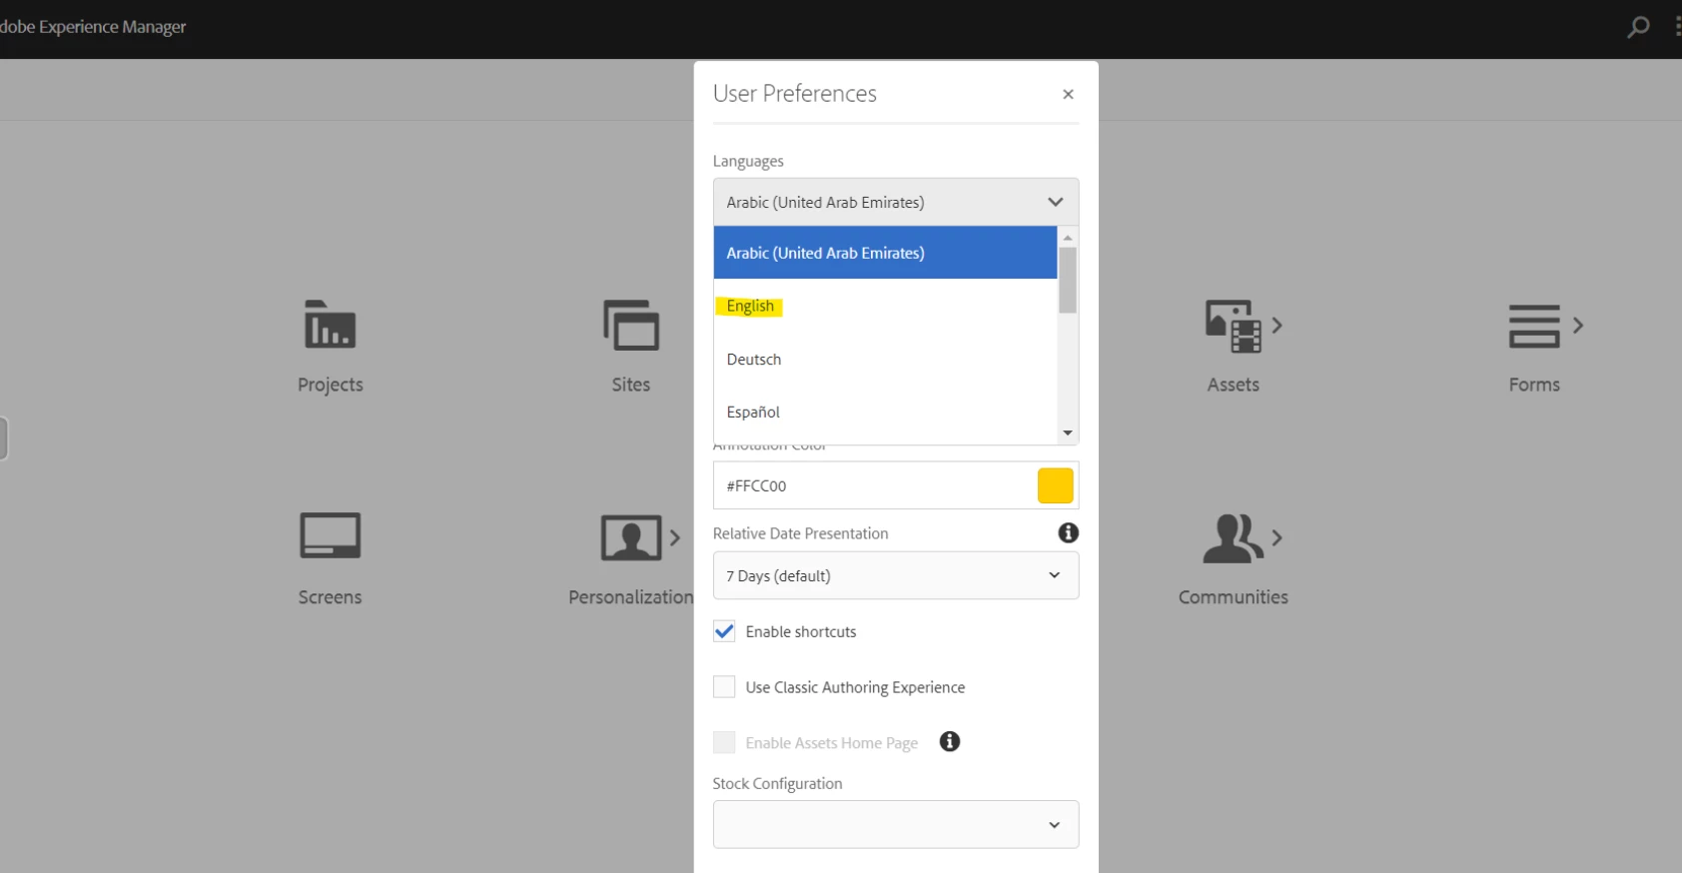Open the Personalization console icon
The width and height of the screenshot is (1682, 873).
[x=631, y=537]
